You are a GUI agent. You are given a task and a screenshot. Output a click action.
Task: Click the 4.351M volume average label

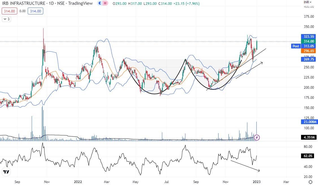[307, 137]
